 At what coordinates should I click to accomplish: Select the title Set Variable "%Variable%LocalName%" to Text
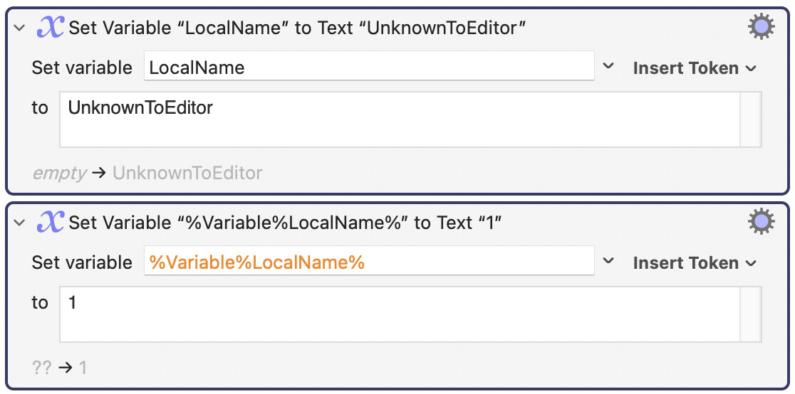tap(285, 223)
